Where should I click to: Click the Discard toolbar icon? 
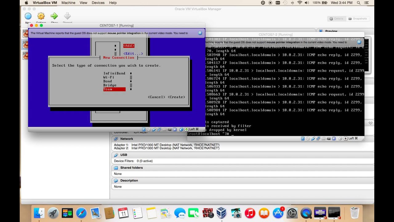pyautogui.click(x=67, y=16)
